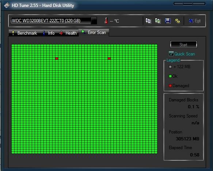This screenshot has width=213, height=171.
Task: Click the red Damaged legend swatch
Action: click(170, 86)
